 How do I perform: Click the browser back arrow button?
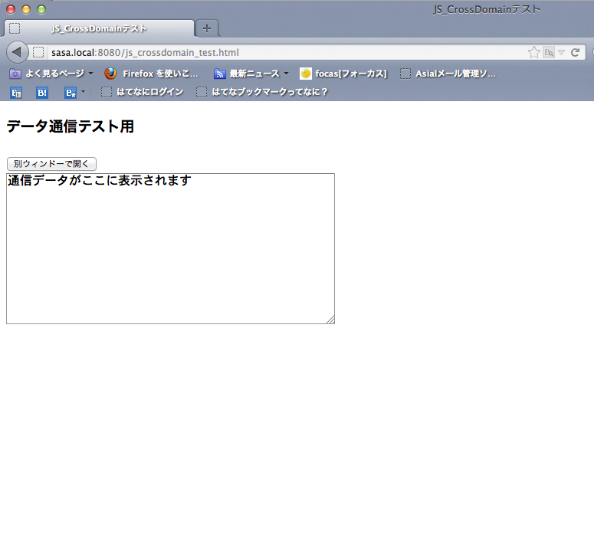click(x=17, y=52)
